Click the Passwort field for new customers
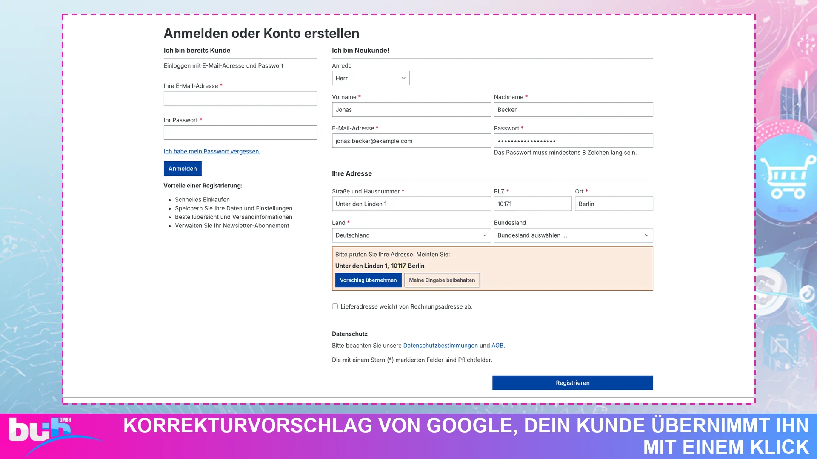Viewport: 817px width, 459px height. [x=573, y=141]
